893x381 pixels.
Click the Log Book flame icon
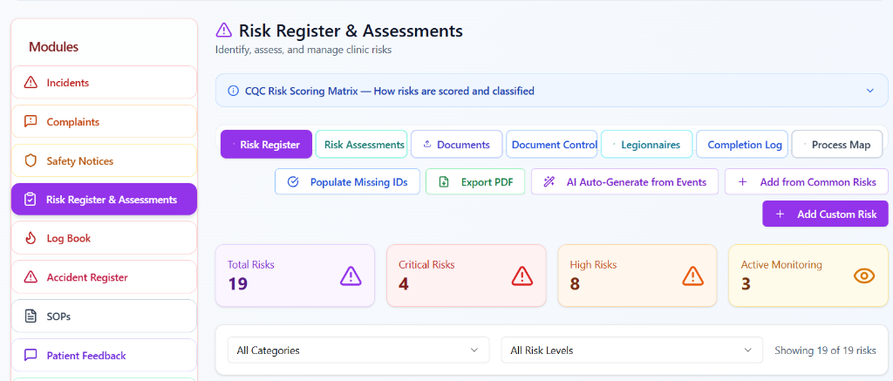[31, 238]
